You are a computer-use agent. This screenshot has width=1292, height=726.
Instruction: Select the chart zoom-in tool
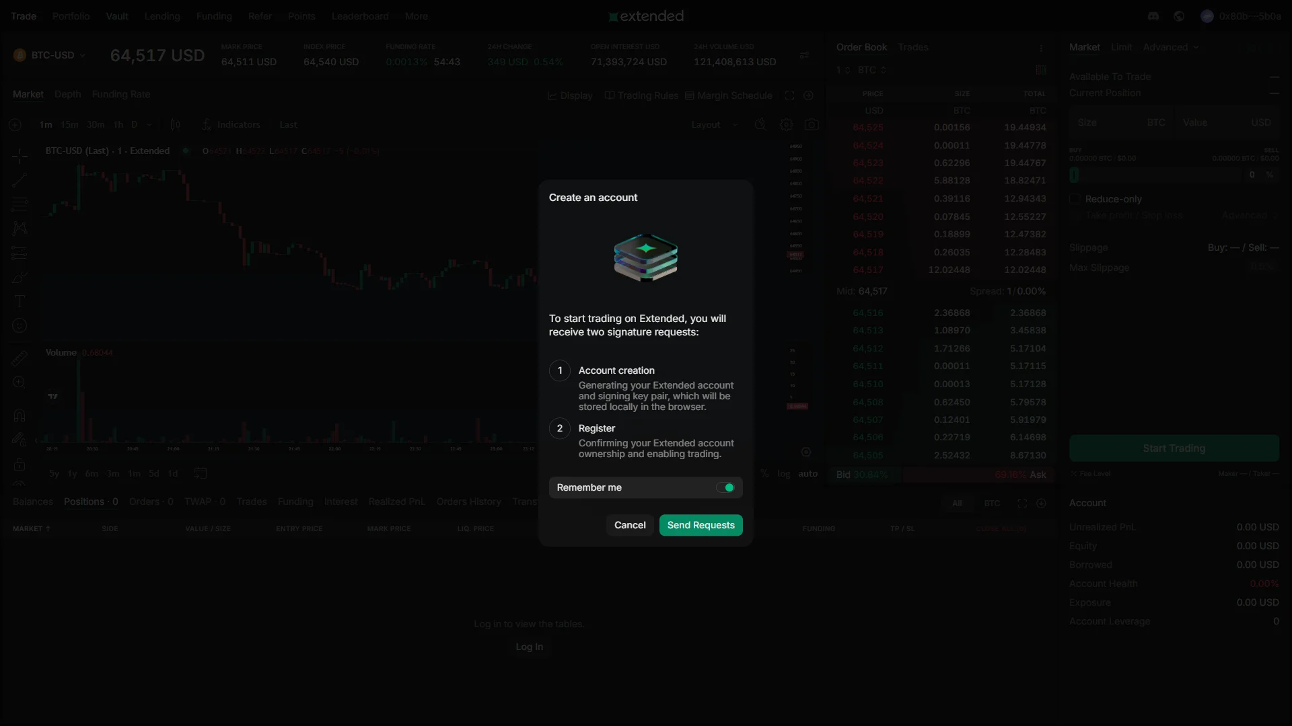pos(20,382)
